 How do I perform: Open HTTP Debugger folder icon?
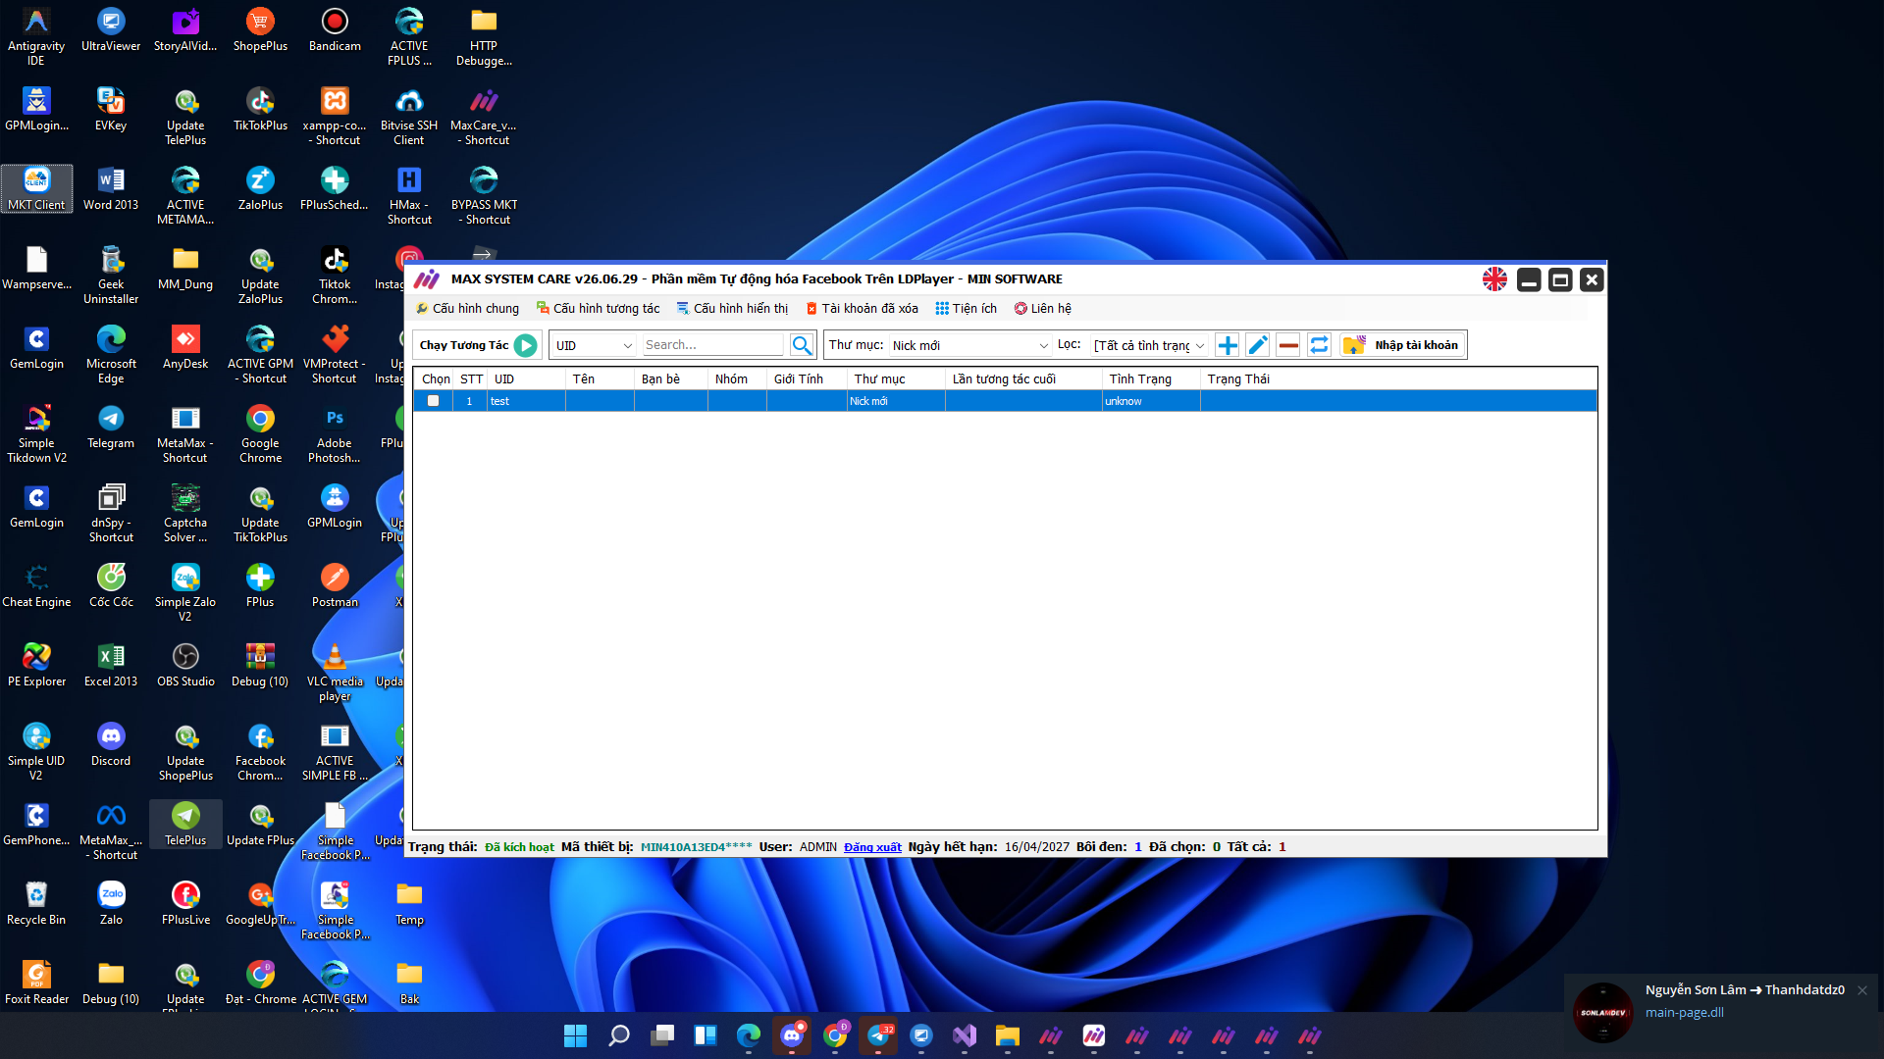click(484, 36)
